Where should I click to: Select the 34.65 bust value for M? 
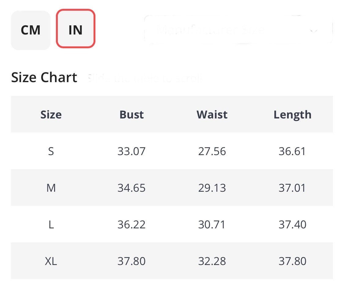[131, 188]
